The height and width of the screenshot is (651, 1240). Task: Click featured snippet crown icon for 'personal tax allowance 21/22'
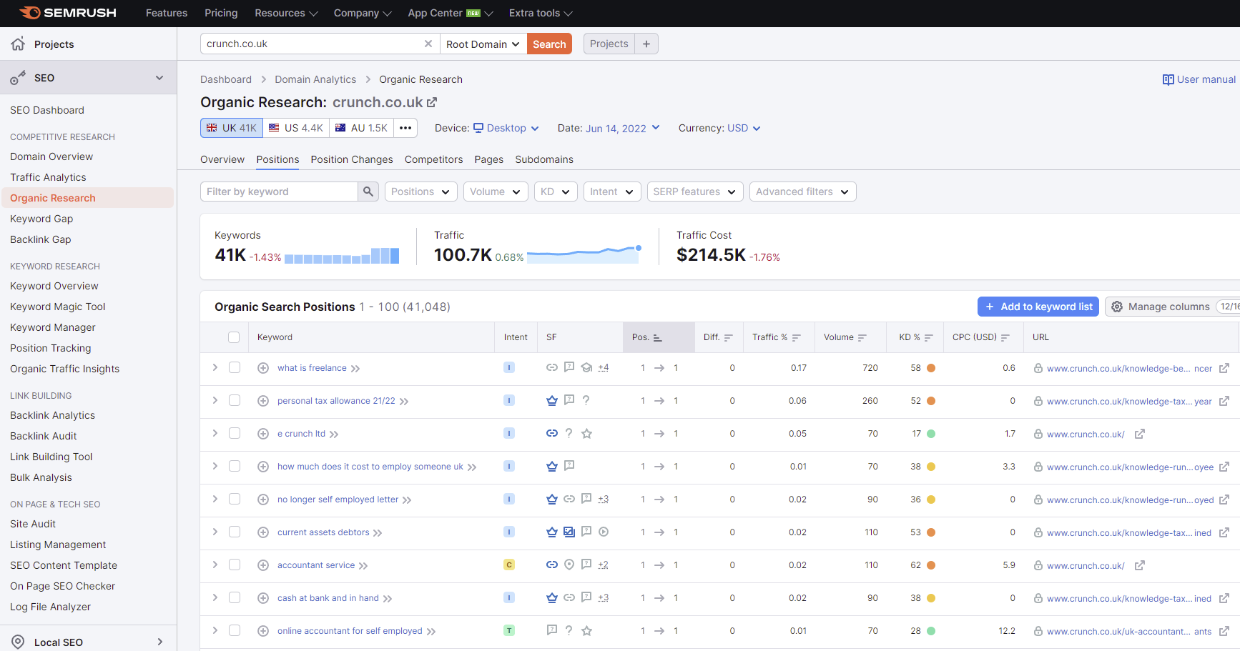coord(552,400)
